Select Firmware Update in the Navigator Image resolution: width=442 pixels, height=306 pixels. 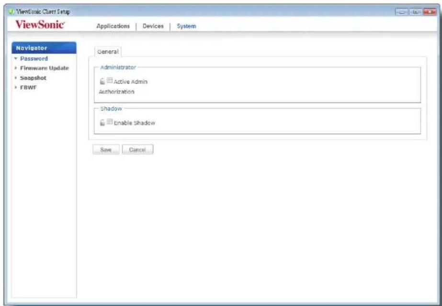coord(45,68)
